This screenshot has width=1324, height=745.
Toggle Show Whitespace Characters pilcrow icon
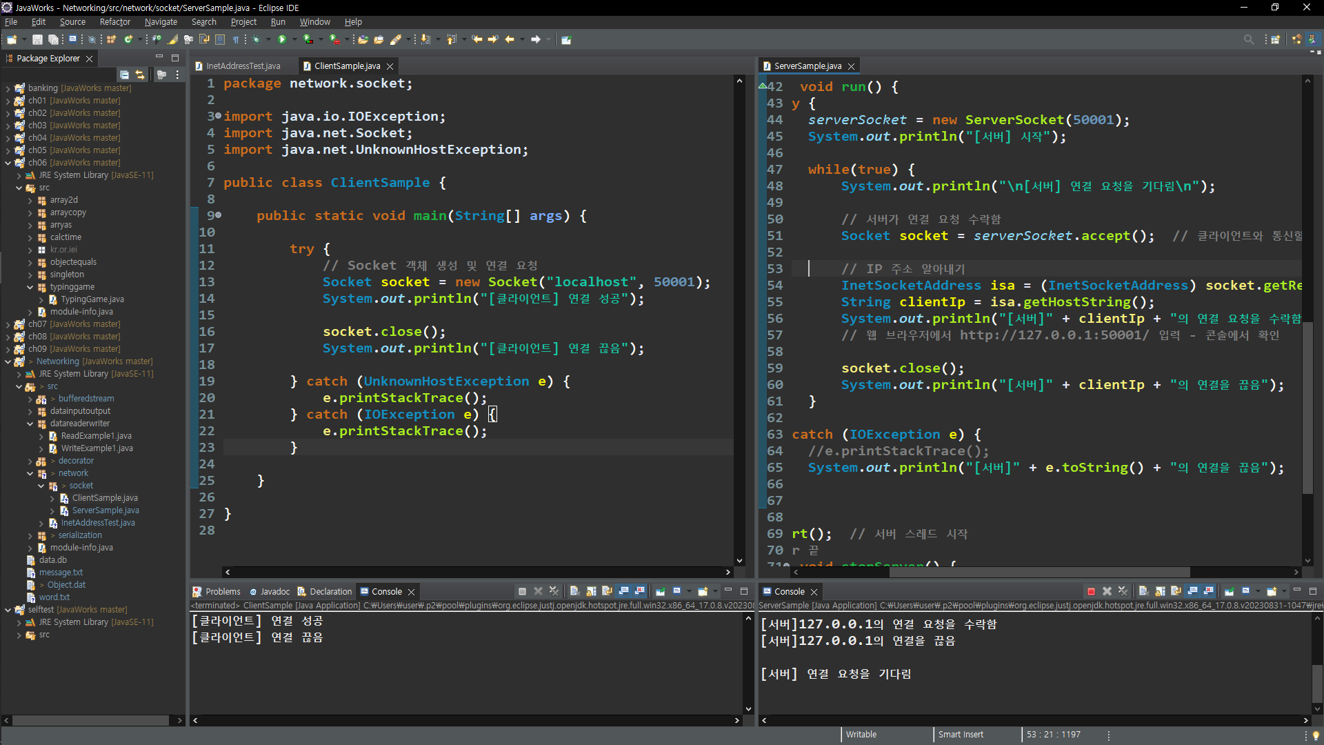click(x=236, y=39)
